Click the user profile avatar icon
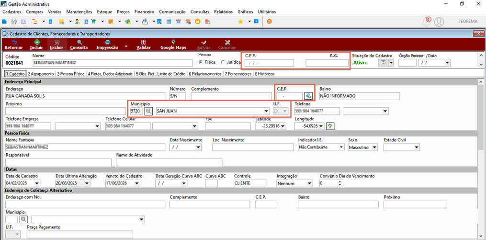The width and height of the screenshot is (486, 240). (439, 22)
